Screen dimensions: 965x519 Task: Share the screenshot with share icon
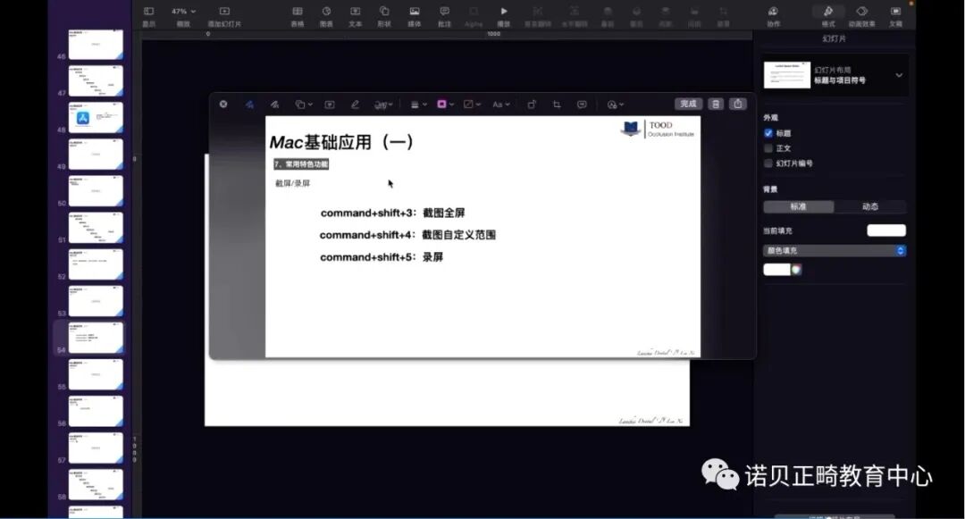pyautogui.click(x=738, y=104)
